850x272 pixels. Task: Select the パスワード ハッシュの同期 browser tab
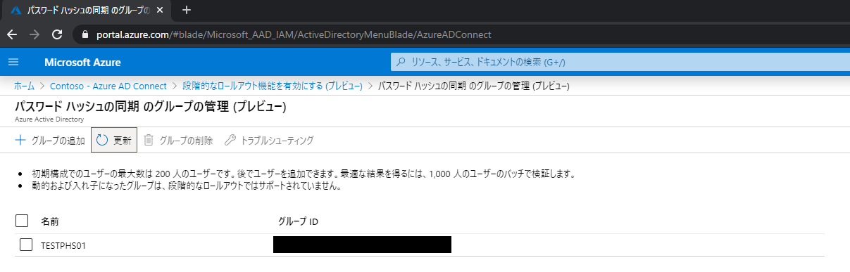(86, 10)
